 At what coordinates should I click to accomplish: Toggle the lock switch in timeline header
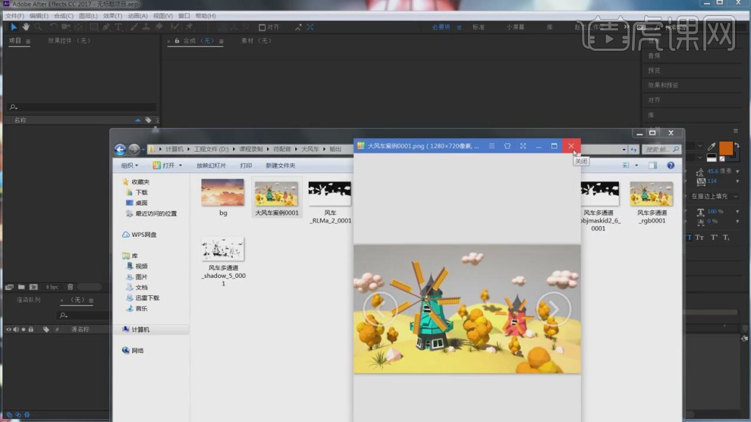click(30, 329)
